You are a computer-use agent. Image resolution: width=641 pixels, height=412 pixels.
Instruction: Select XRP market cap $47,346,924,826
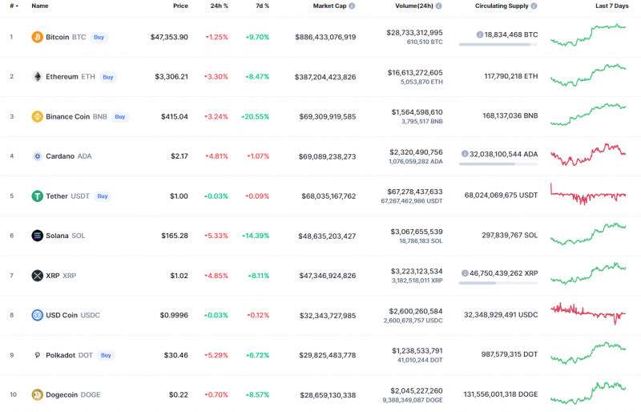[x=328, y=276]
